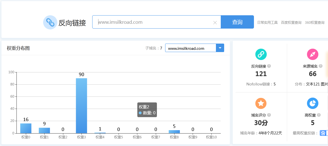Screen dimensions: 328x146
Task: Click the teal backlinks link icon
Action: tap(261, 54)
